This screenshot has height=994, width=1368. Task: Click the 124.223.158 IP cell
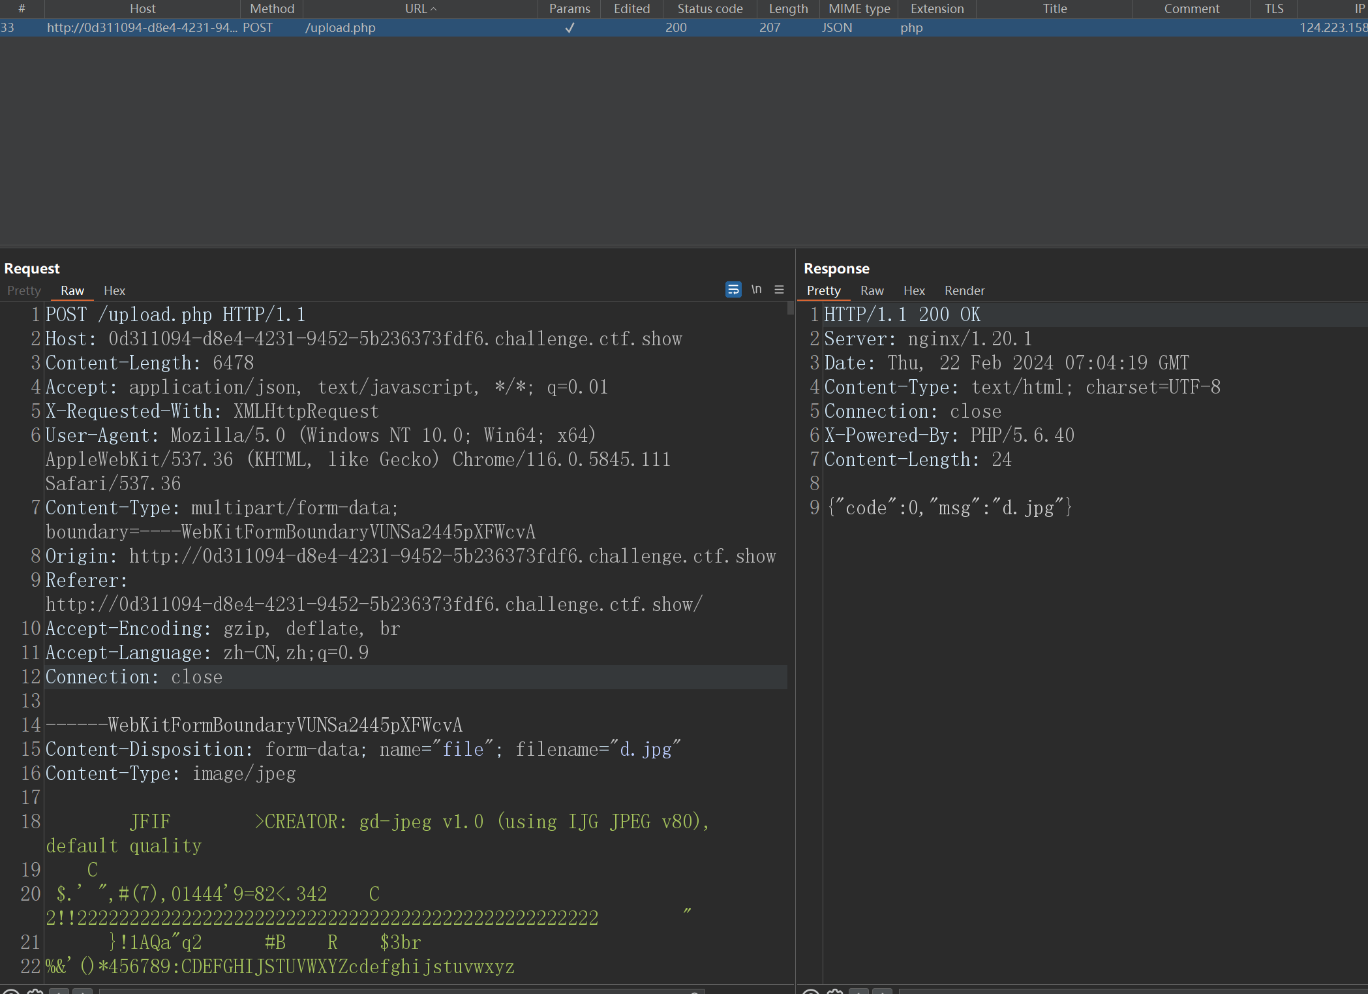click(x=1333, y=27)
